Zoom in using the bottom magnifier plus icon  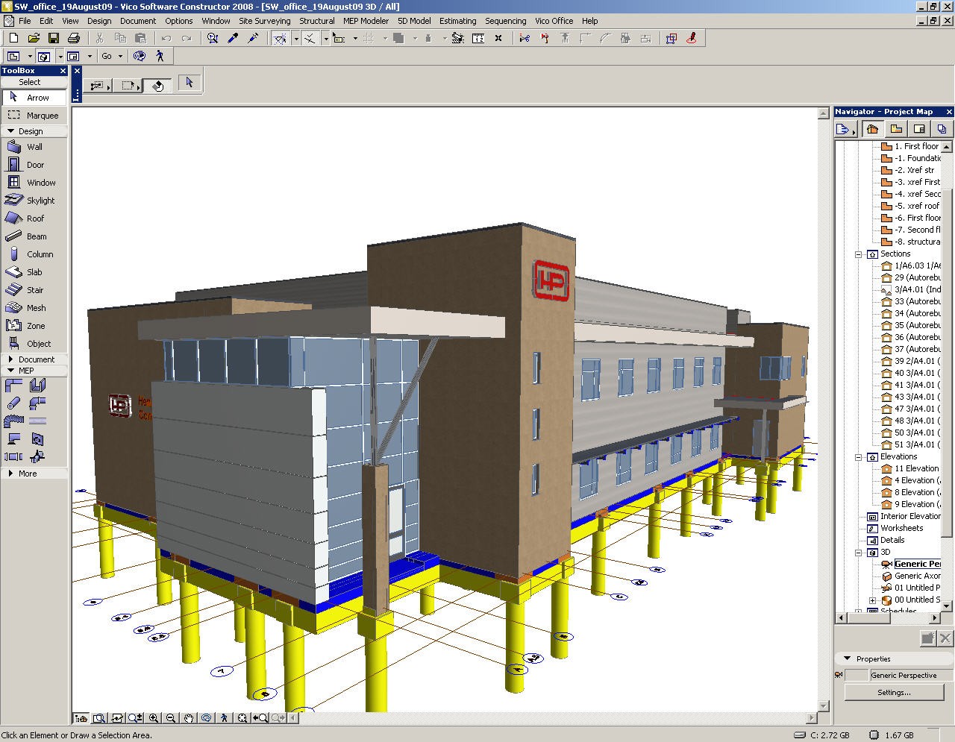click(154, 718)
